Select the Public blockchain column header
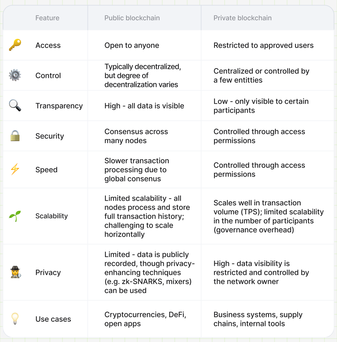Screen dimensions: 337x342 132,18
